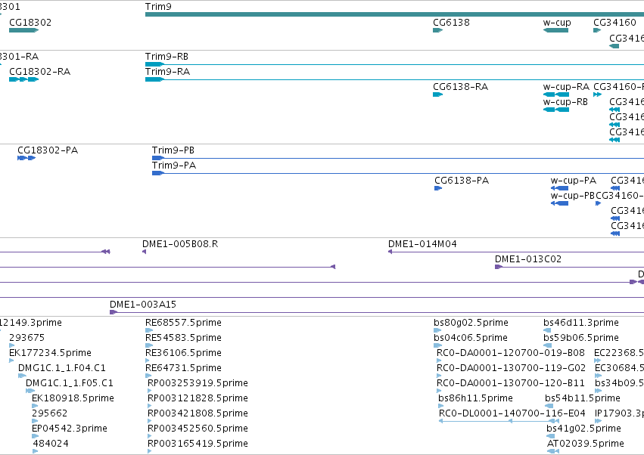The height and width of the screenshot is (455, 644).
Task: Click the CG18302-RA transcript label
Action: point(40,71)
